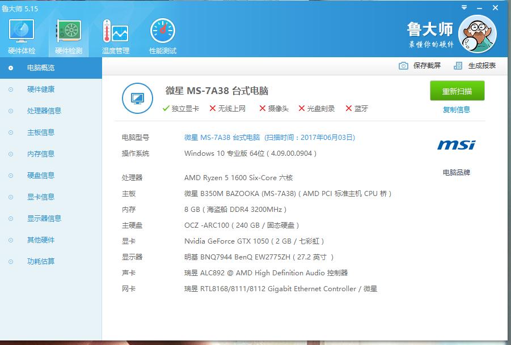Switch to 硬件健康 in the sidebar
511x345 pixels.
click(x=40, y=89)
